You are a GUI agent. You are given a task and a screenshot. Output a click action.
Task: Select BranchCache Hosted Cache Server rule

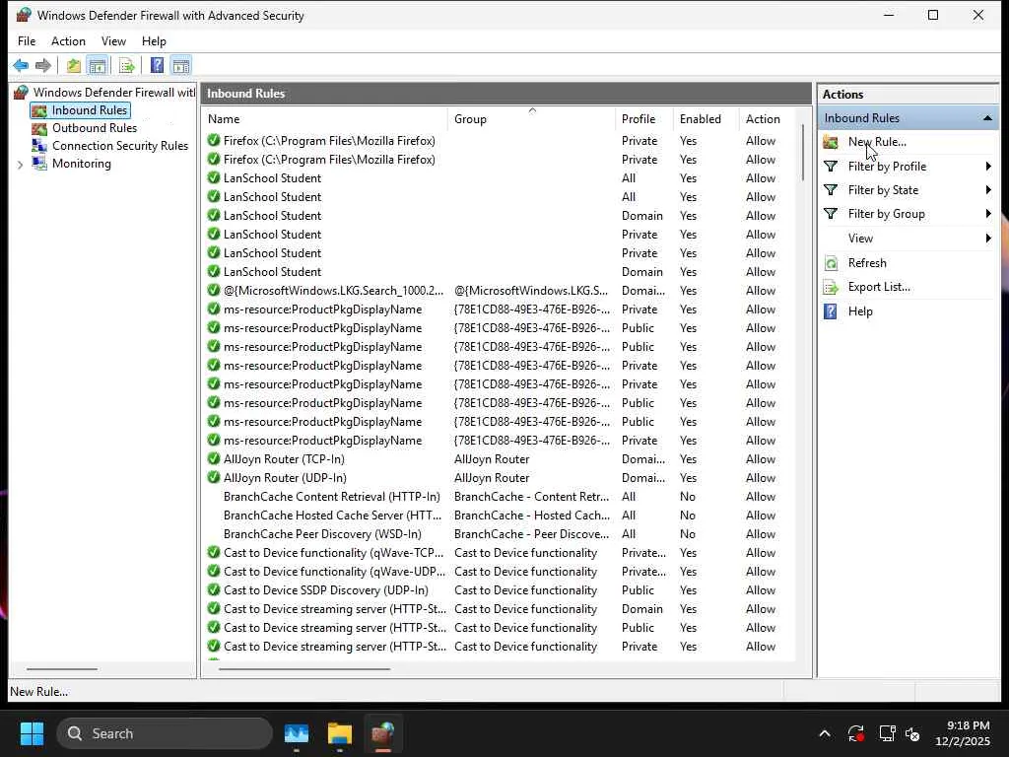(x=500, y=516)
